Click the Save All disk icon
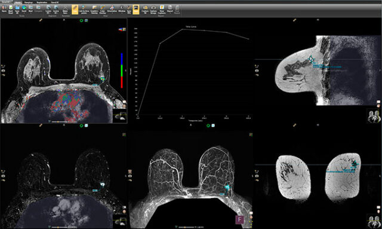The image size is (382, 229). point(17,10)
